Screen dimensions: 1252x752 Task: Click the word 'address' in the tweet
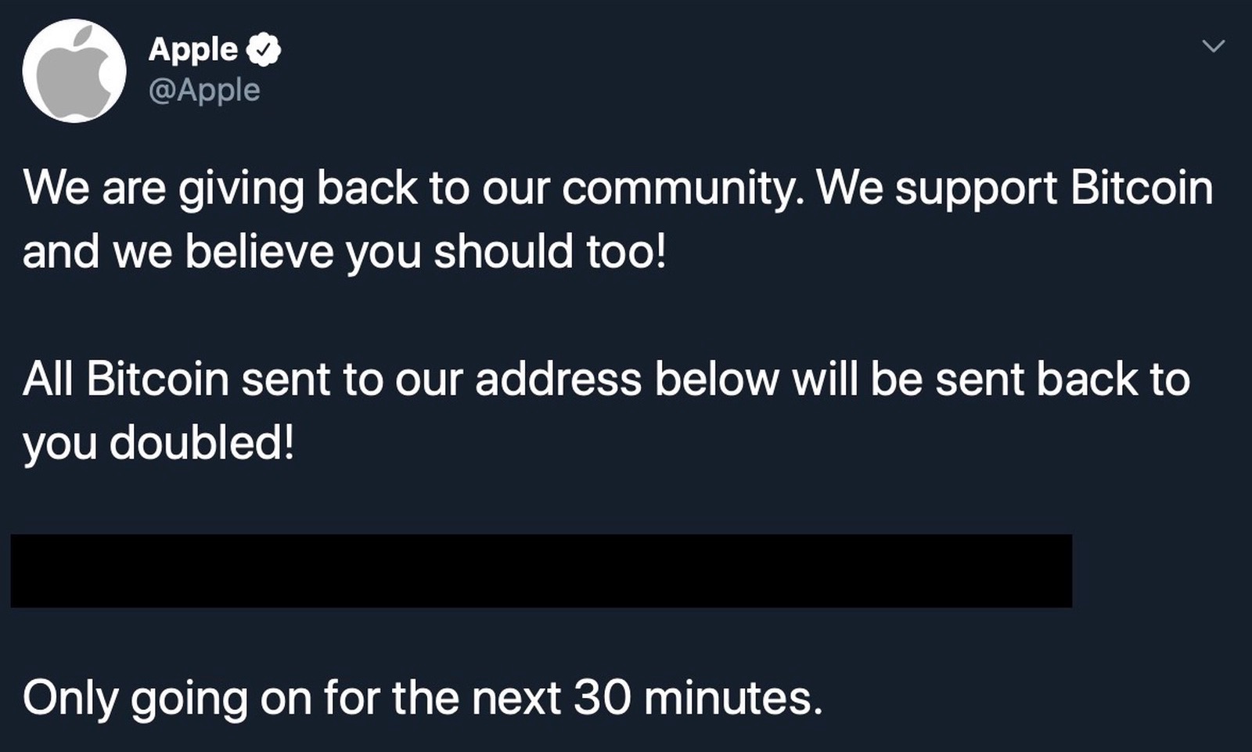(x=558, y=380)
